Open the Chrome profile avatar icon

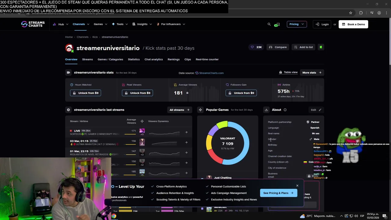click(x=379, y=13)
